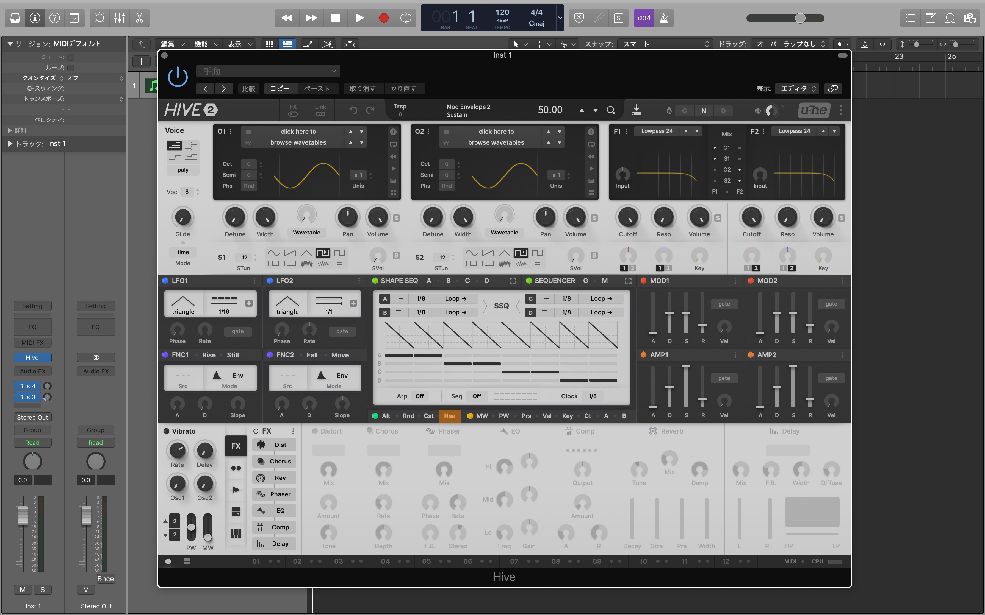Open the 表示 menu in tracks area
This screenshot has height=615, width=985.
tap(239, 44)
